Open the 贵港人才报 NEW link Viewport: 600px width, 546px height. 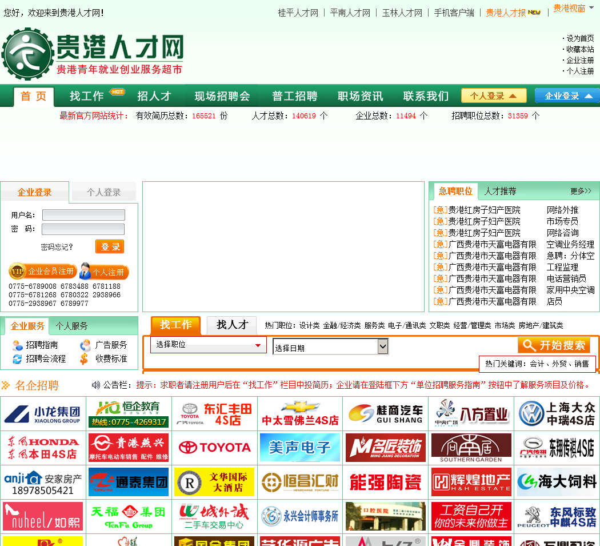(x=513, y=13)
